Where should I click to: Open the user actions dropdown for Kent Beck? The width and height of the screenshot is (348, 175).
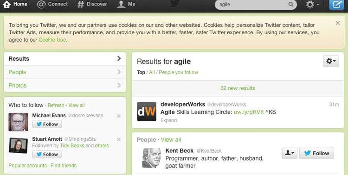tap(290, 153)
